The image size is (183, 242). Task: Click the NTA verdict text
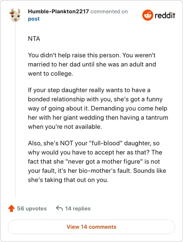(x=34, y=38)
